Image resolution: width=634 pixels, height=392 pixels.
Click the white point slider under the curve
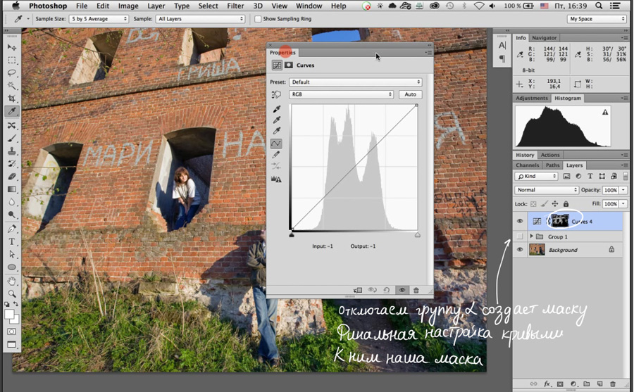pos(417,235)
